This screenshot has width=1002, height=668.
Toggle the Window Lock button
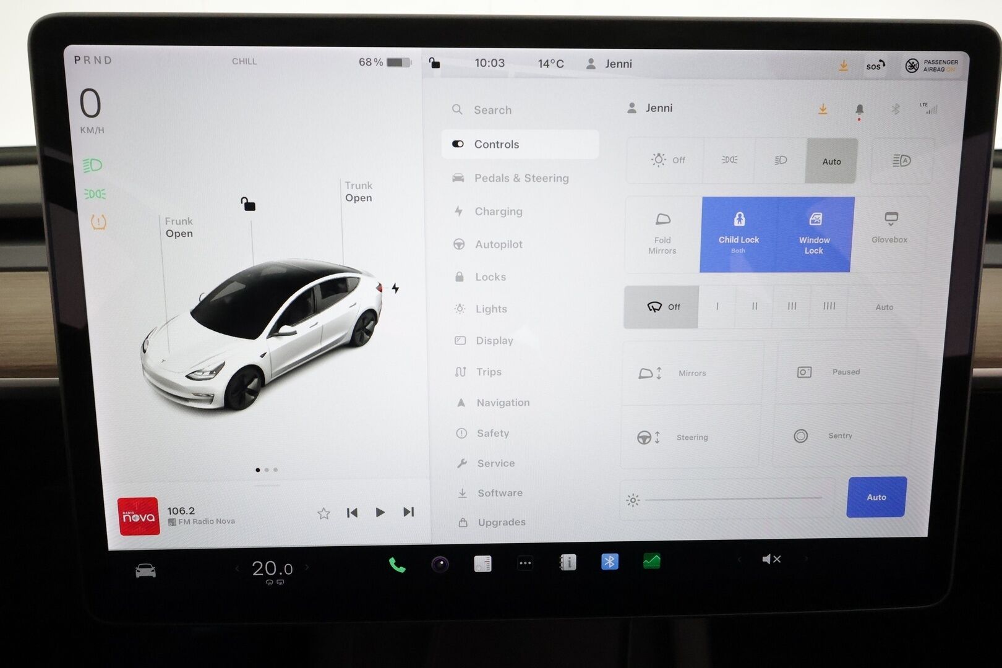coord(814,235)
